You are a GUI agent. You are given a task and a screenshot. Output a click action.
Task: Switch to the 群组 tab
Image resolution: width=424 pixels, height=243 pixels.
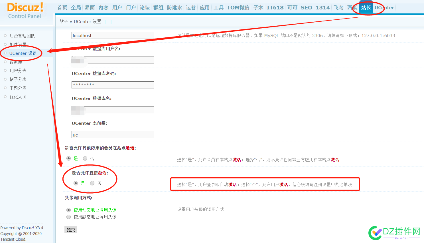[158, 8]
